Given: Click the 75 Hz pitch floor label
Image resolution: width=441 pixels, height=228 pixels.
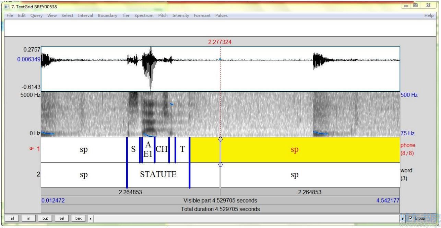Looking at the screenshot, I should pos(408,134).
